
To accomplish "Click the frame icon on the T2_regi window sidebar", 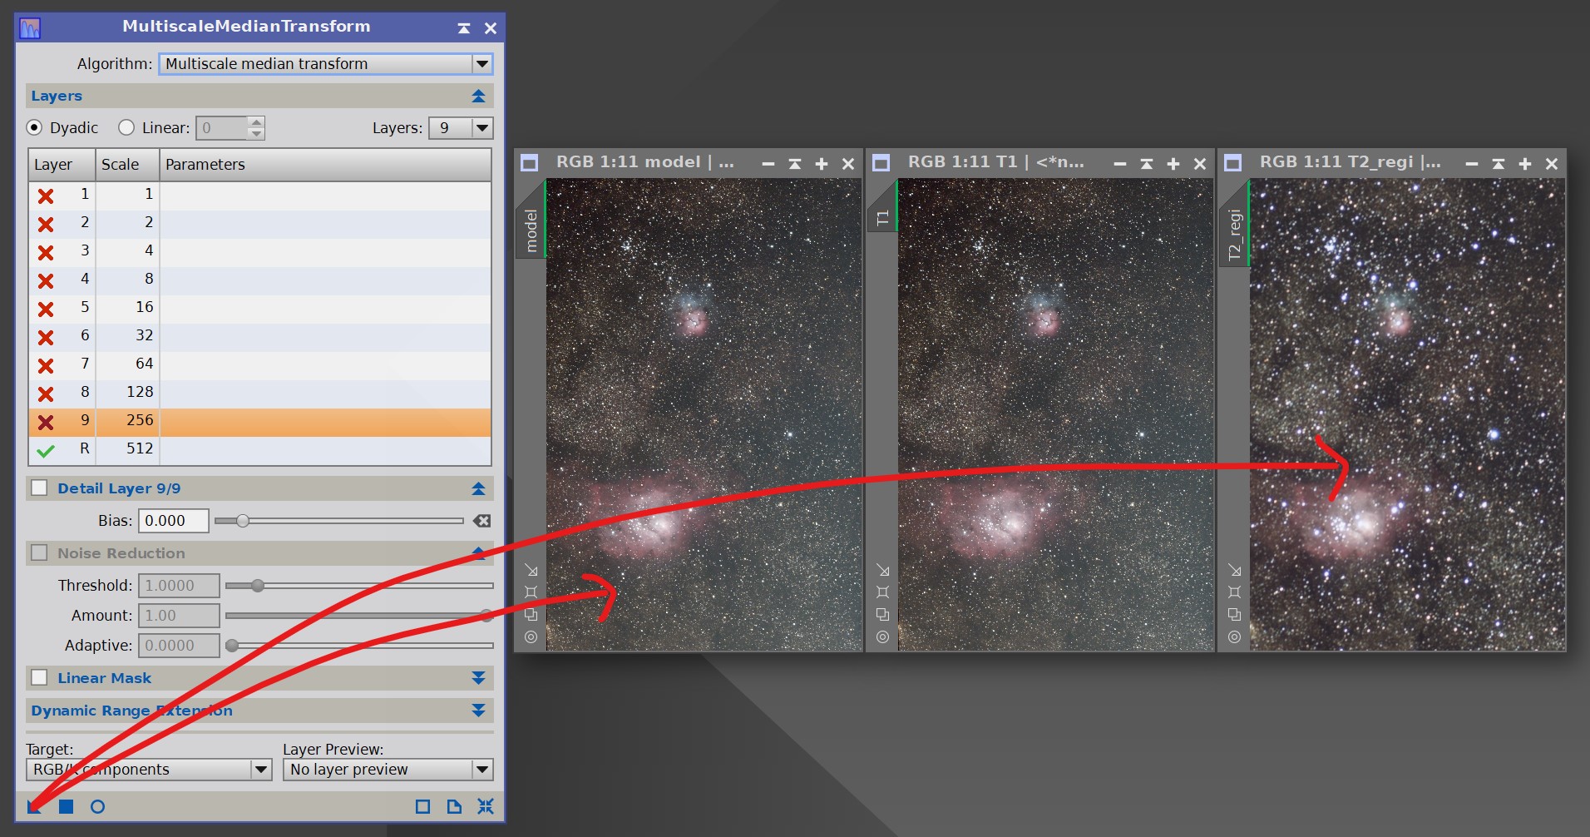I will [x=1235, y=592].
